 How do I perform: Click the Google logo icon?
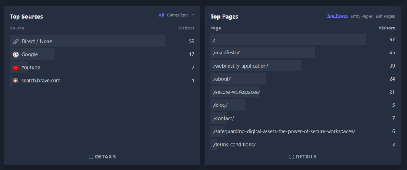click(x=16, y=54)
